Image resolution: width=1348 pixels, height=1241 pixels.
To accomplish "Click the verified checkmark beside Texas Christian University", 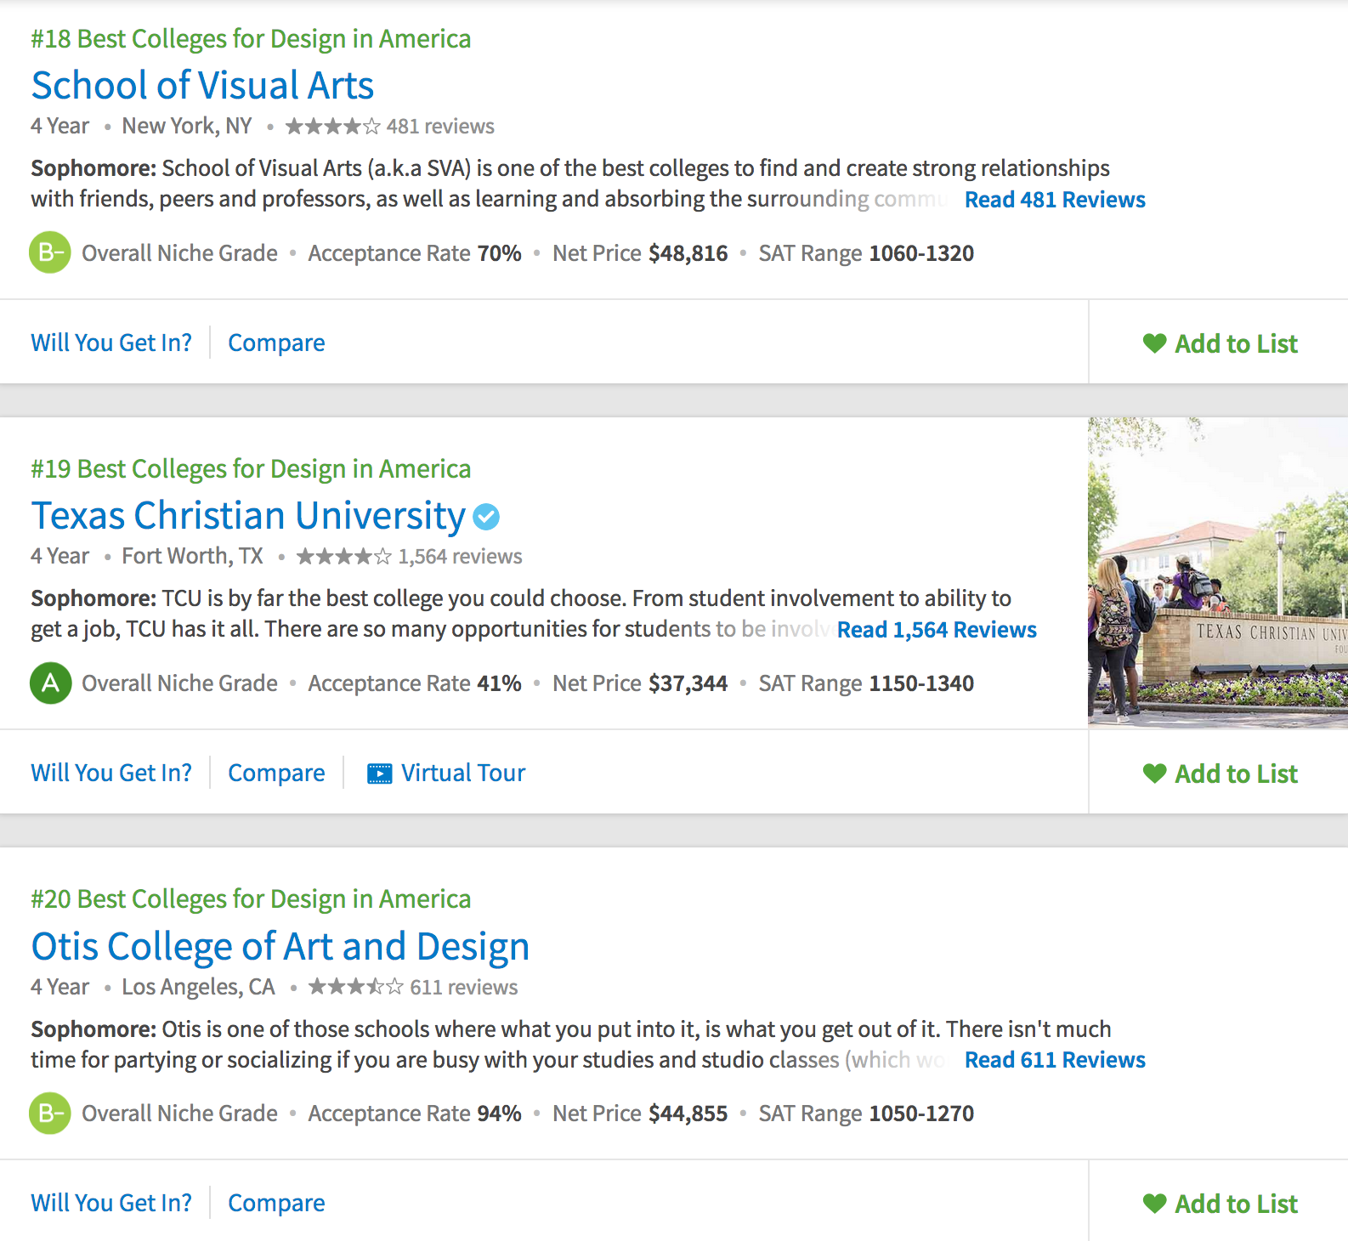I will click(x=486, y=516).
